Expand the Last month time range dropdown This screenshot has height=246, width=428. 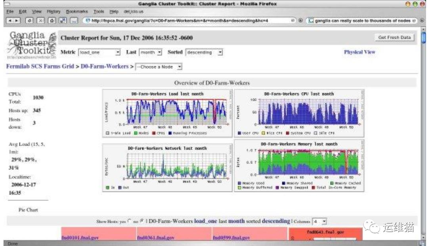pos(151,52)
